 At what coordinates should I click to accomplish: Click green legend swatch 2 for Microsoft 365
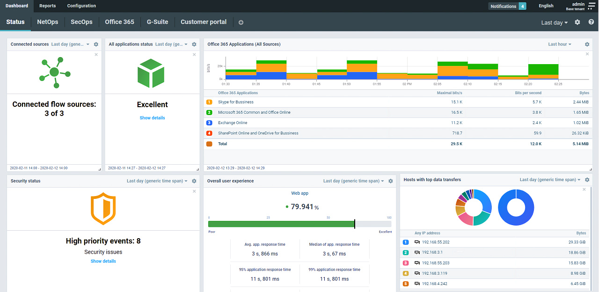(x=209, y=112)
